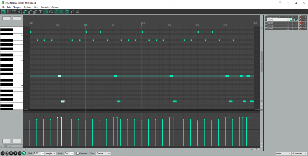Open Notes length Grid dropdown
The image size is (308, 156).
pyautogui.click(x=69, y=154)
